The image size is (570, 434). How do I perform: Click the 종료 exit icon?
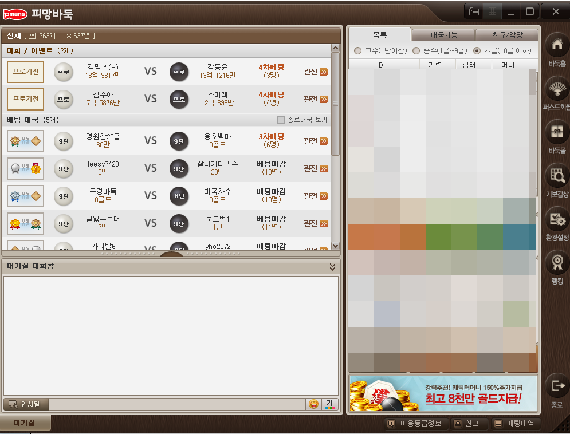click(557, 386)
